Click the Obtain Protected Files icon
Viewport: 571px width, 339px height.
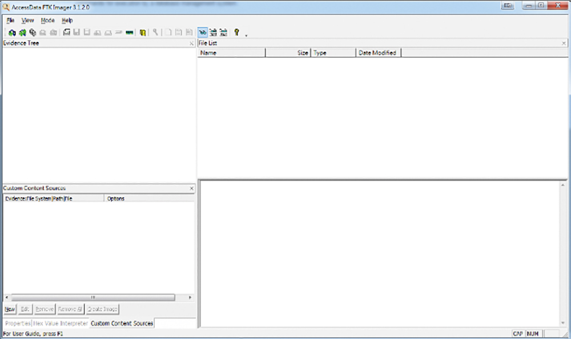pyautogui.click(x=143, y=33)
